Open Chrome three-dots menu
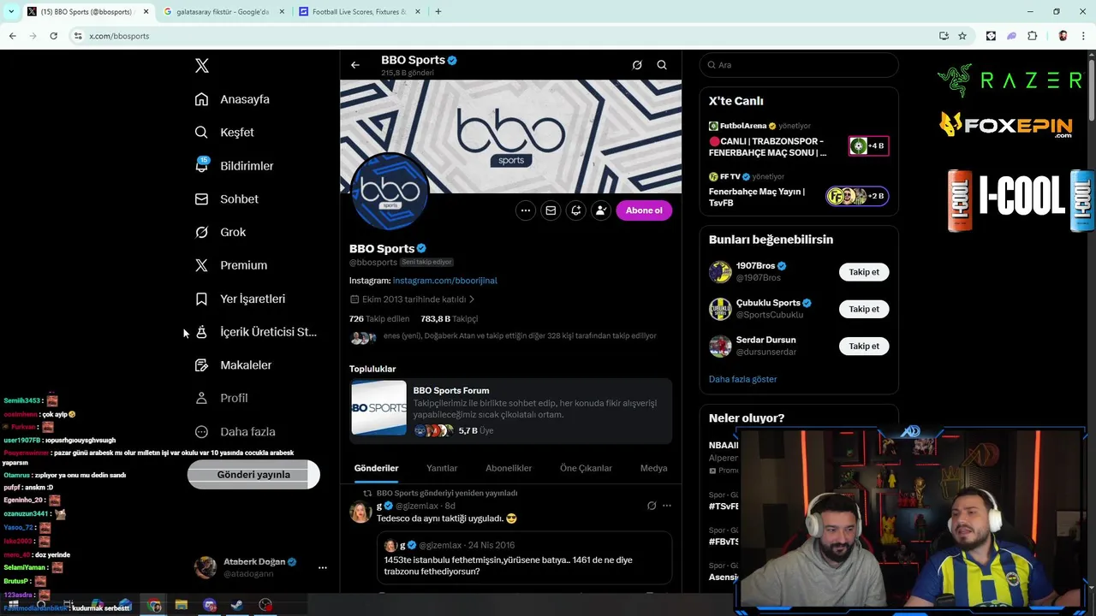Viewport: 1096px width, 616px height. click(x=1083, y=36)
